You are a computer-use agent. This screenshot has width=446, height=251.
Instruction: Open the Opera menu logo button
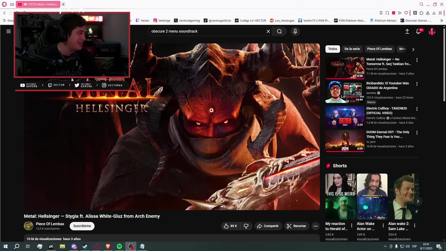pos(4,4)
